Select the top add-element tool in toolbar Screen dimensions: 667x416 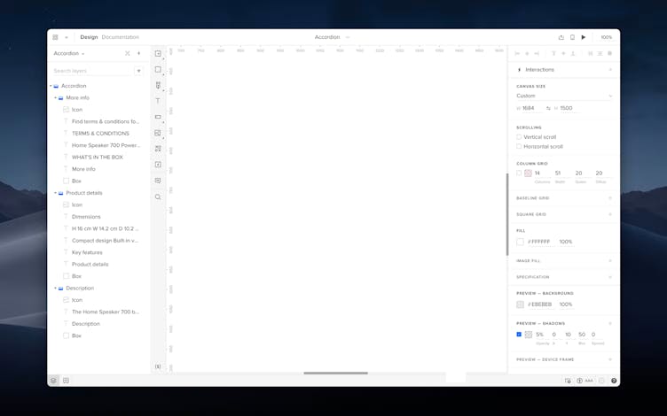(158, 53)
